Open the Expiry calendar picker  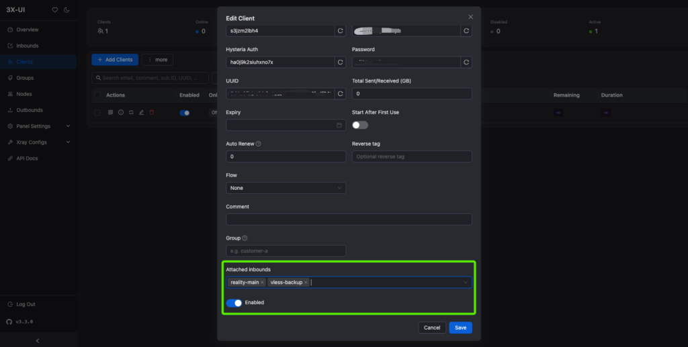[339, 126]
